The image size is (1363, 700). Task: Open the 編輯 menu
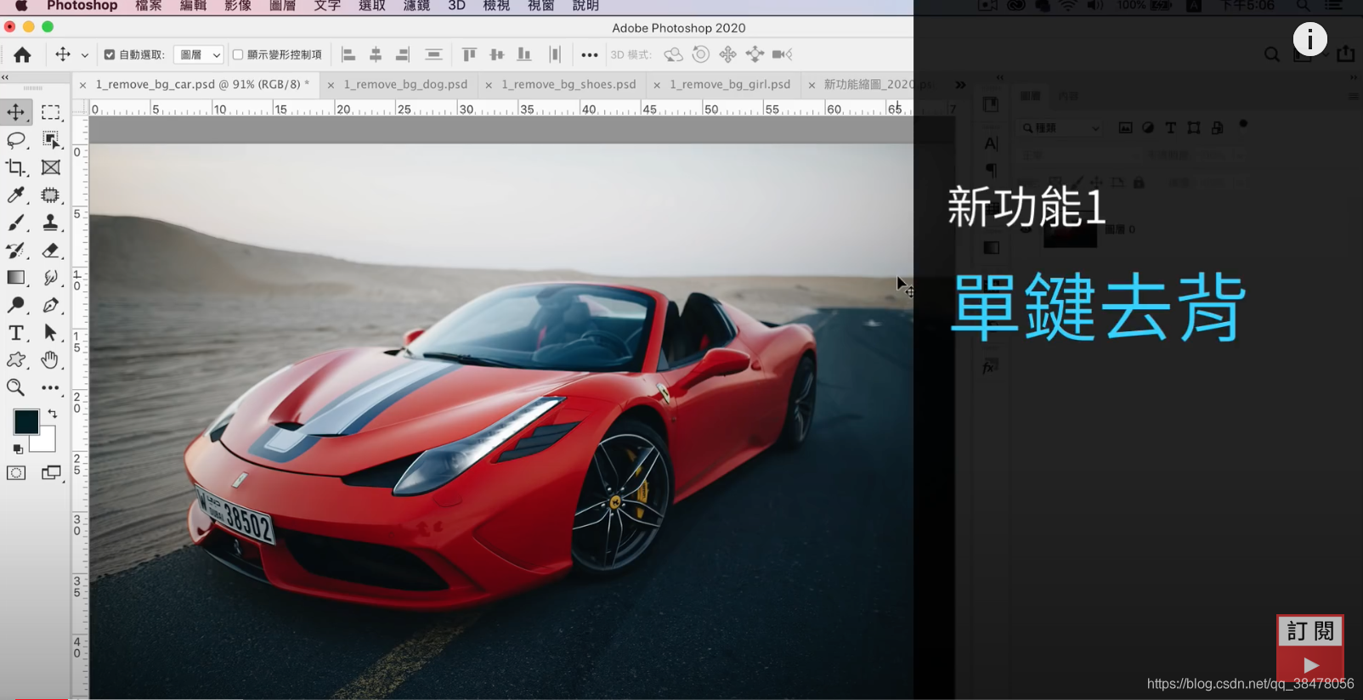193,6
